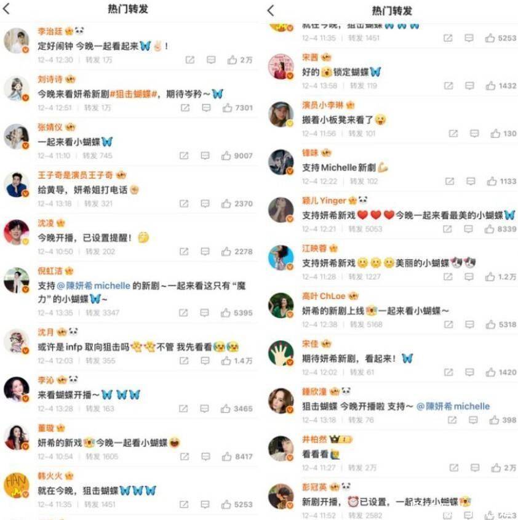Open 李沁's profile avatar
This screenshot has height=520, width=518.
click(16, 389)
